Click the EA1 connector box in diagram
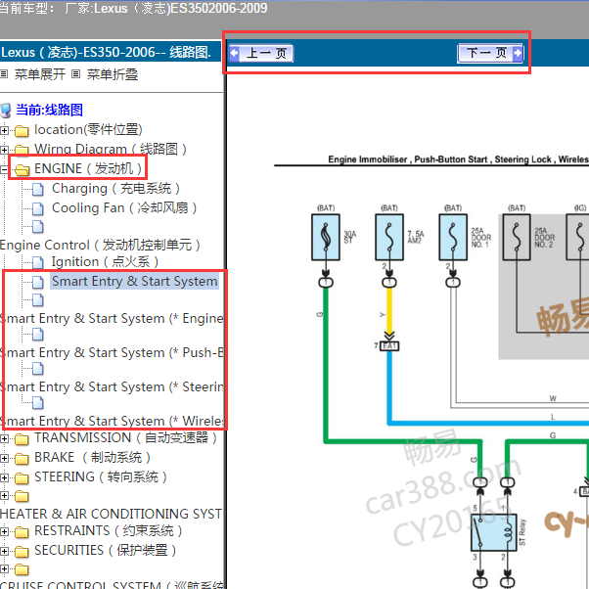Viewport: 589px width, 589px height. (389, 345)
